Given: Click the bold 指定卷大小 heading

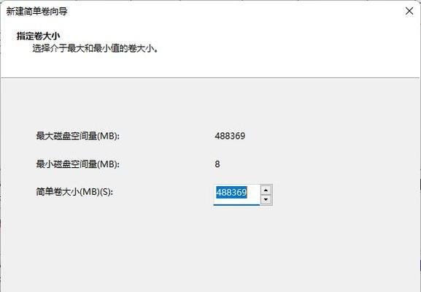Looking at the screenshot, I should pos(39,36).
